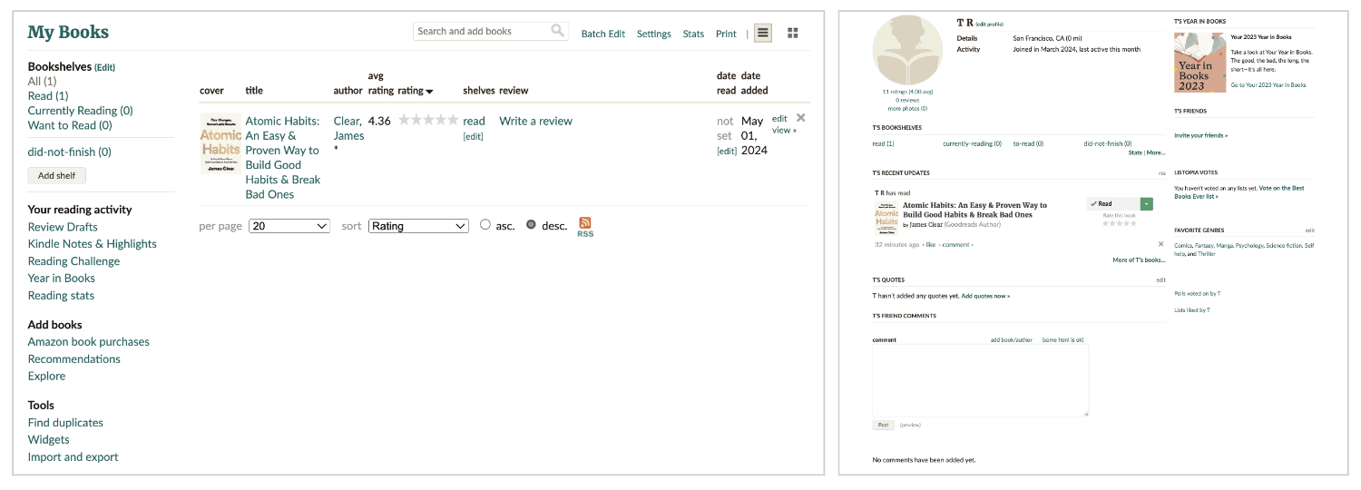The height and width of the screenshot is (490, 1361).
Task: Open per page dropdown showing 20
Action: click(289, 226)
